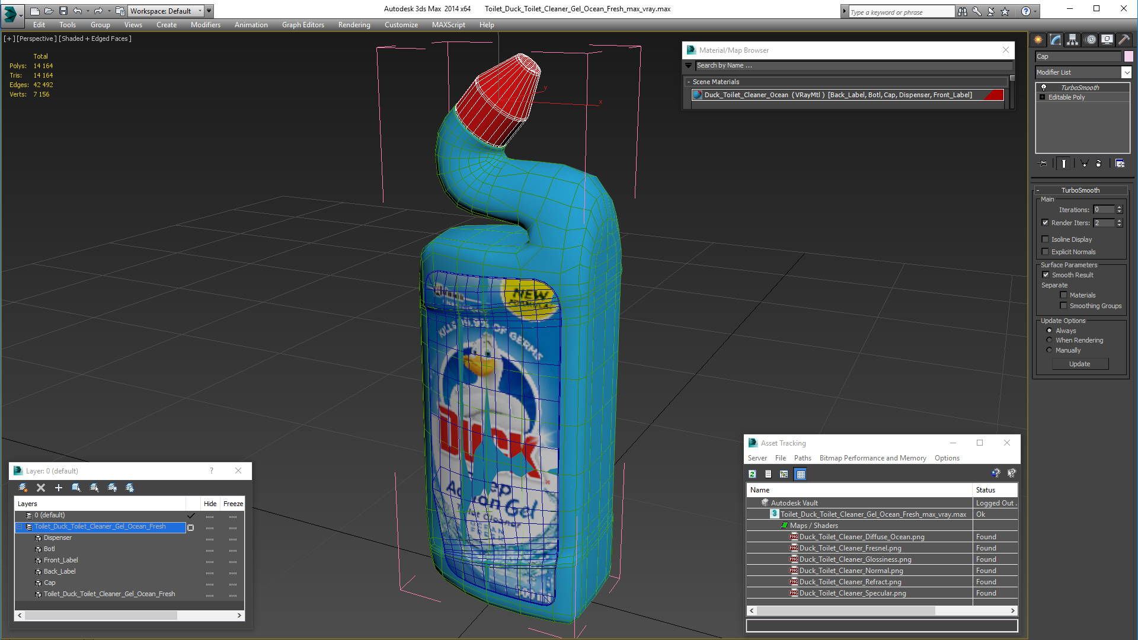Screen dimensions: 1138x640
Task: Select Always update option
Action: click(x=1049, y=331)
